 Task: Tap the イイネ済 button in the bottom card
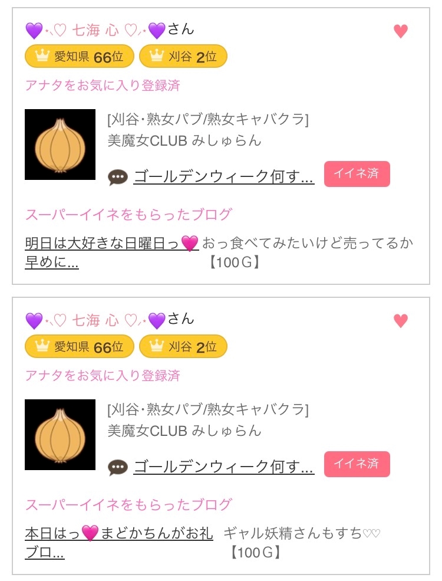(x=357, y=464)
